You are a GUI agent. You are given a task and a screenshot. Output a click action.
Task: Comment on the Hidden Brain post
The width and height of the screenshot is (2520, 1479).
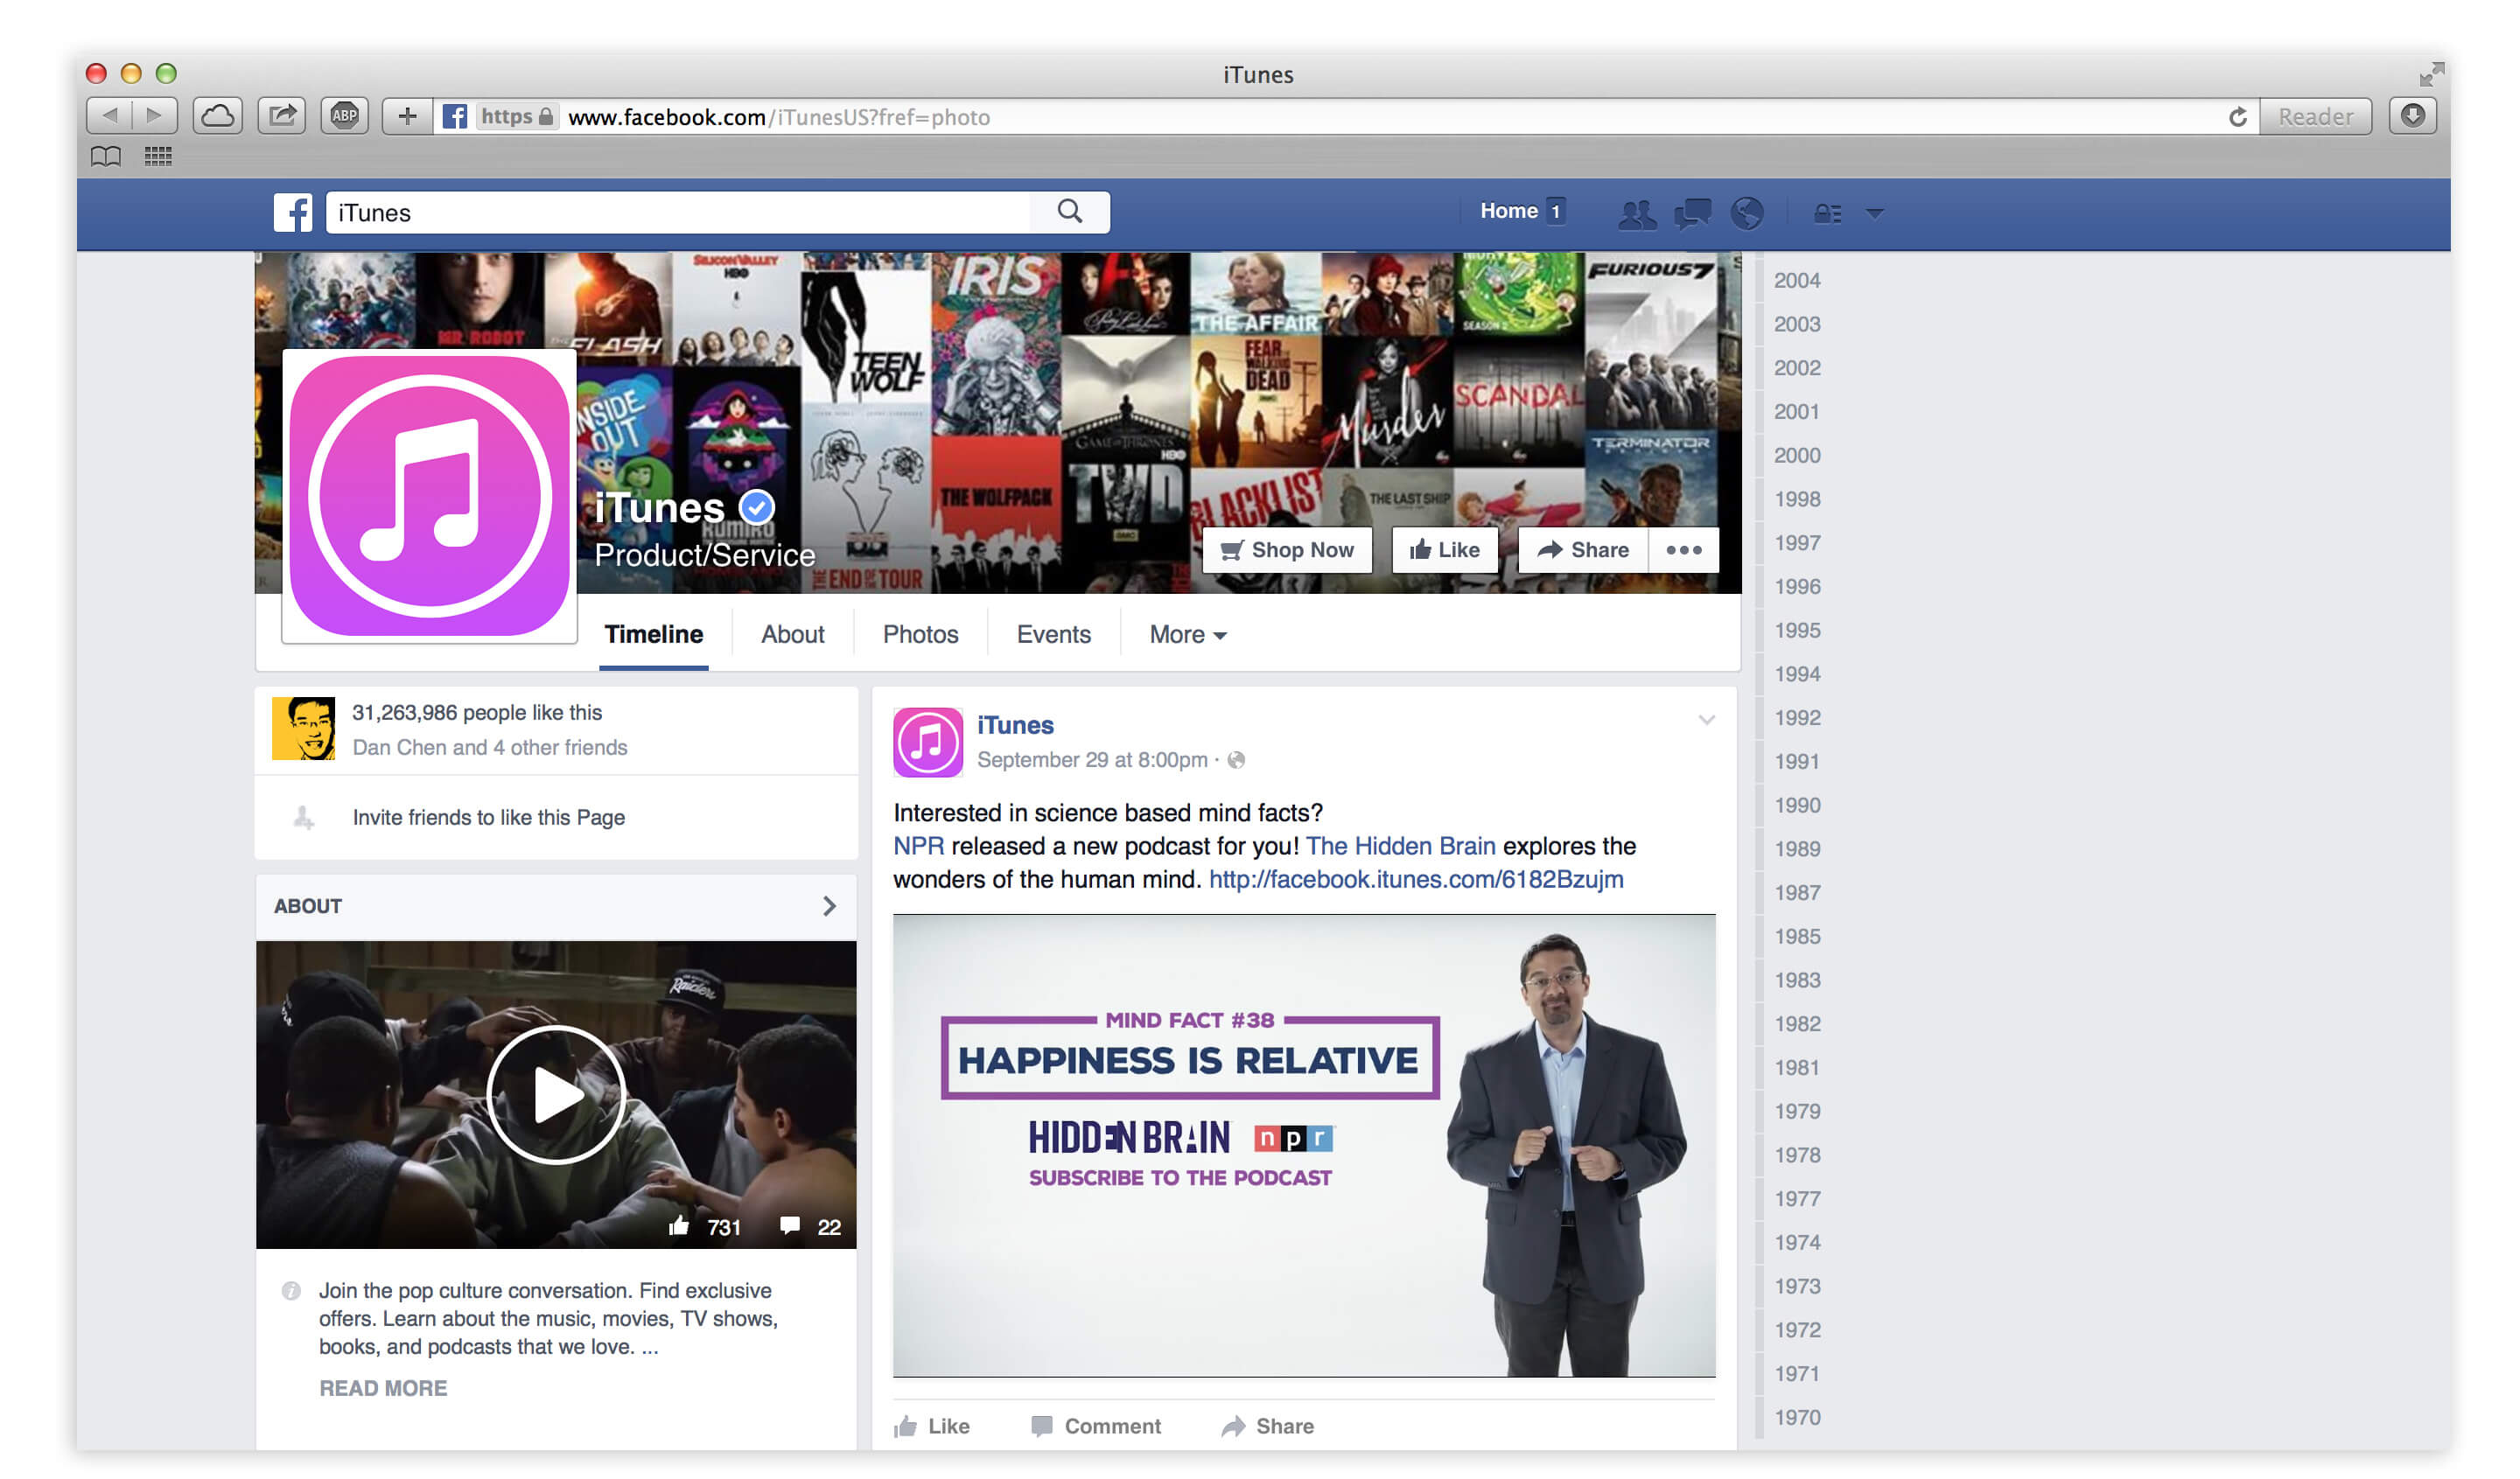pos(1096,1426)
